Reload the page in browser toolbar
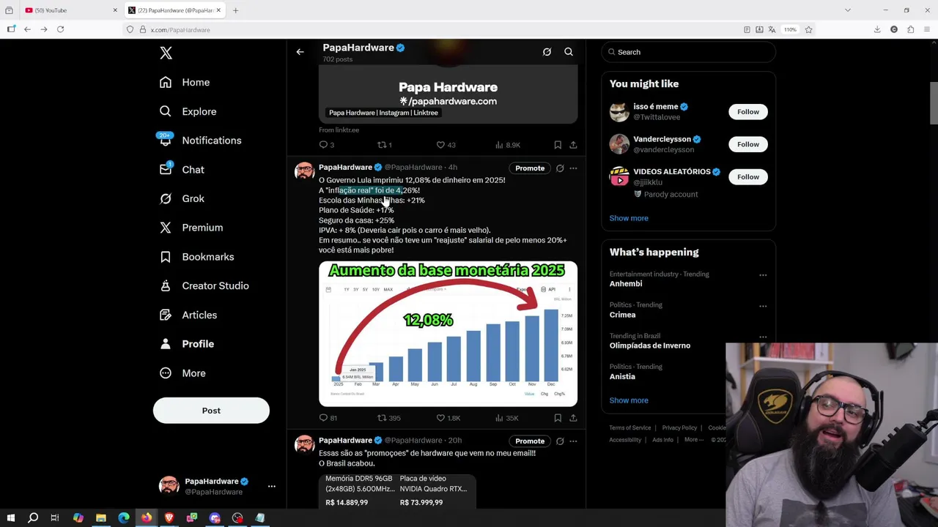The width and height of the screenshot is (938, 527). coord(60,29)
